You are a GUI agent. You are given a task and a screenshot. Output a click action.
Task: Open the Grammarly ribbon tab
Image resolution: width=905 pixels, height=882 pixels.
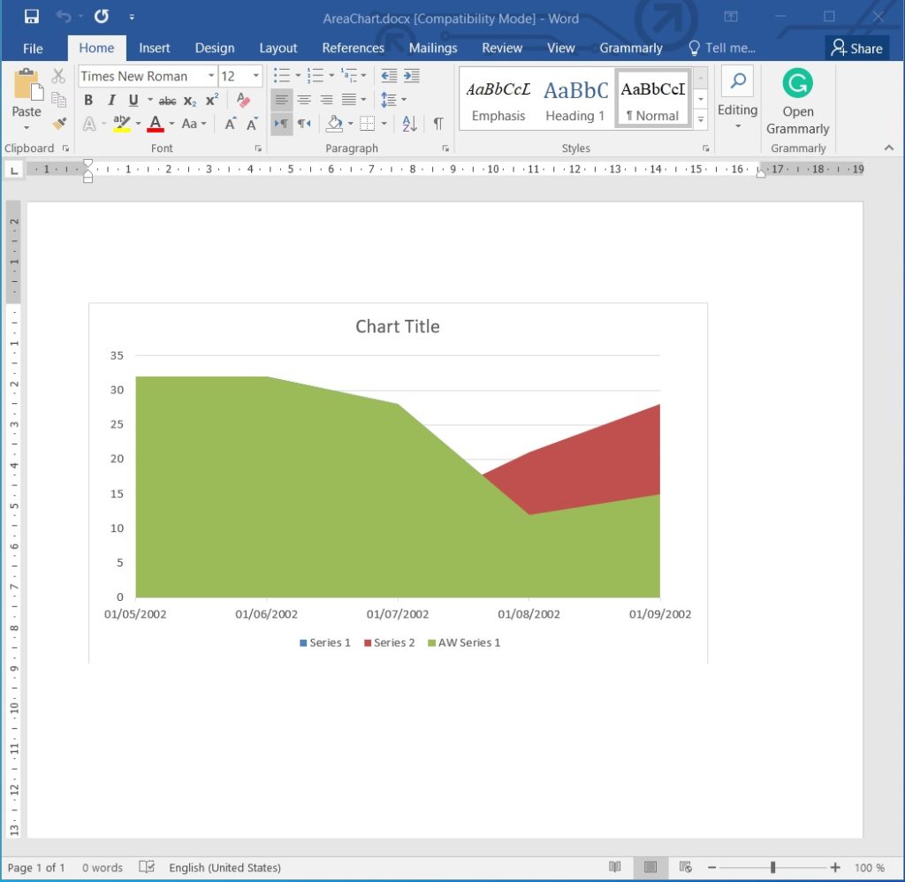click(x=630, y=48)
